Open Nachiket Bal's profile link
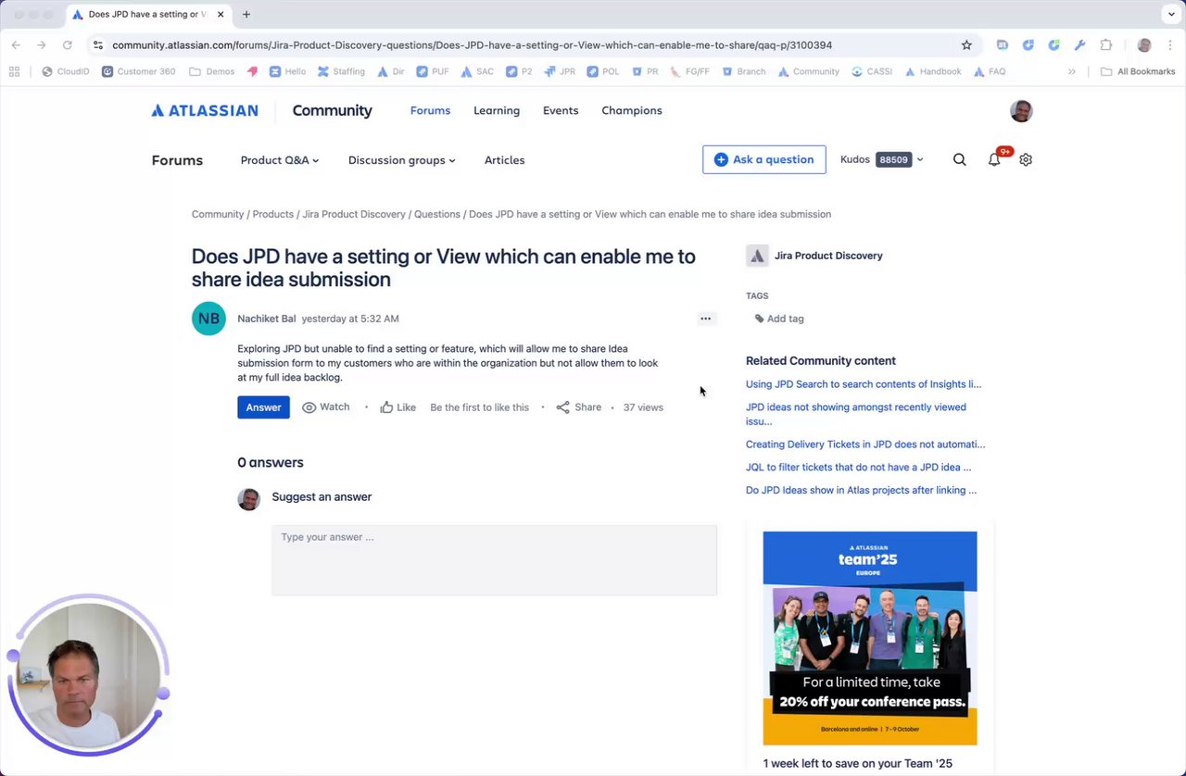Viewport: 1186px width, 776px height. [x=267, y=319]
